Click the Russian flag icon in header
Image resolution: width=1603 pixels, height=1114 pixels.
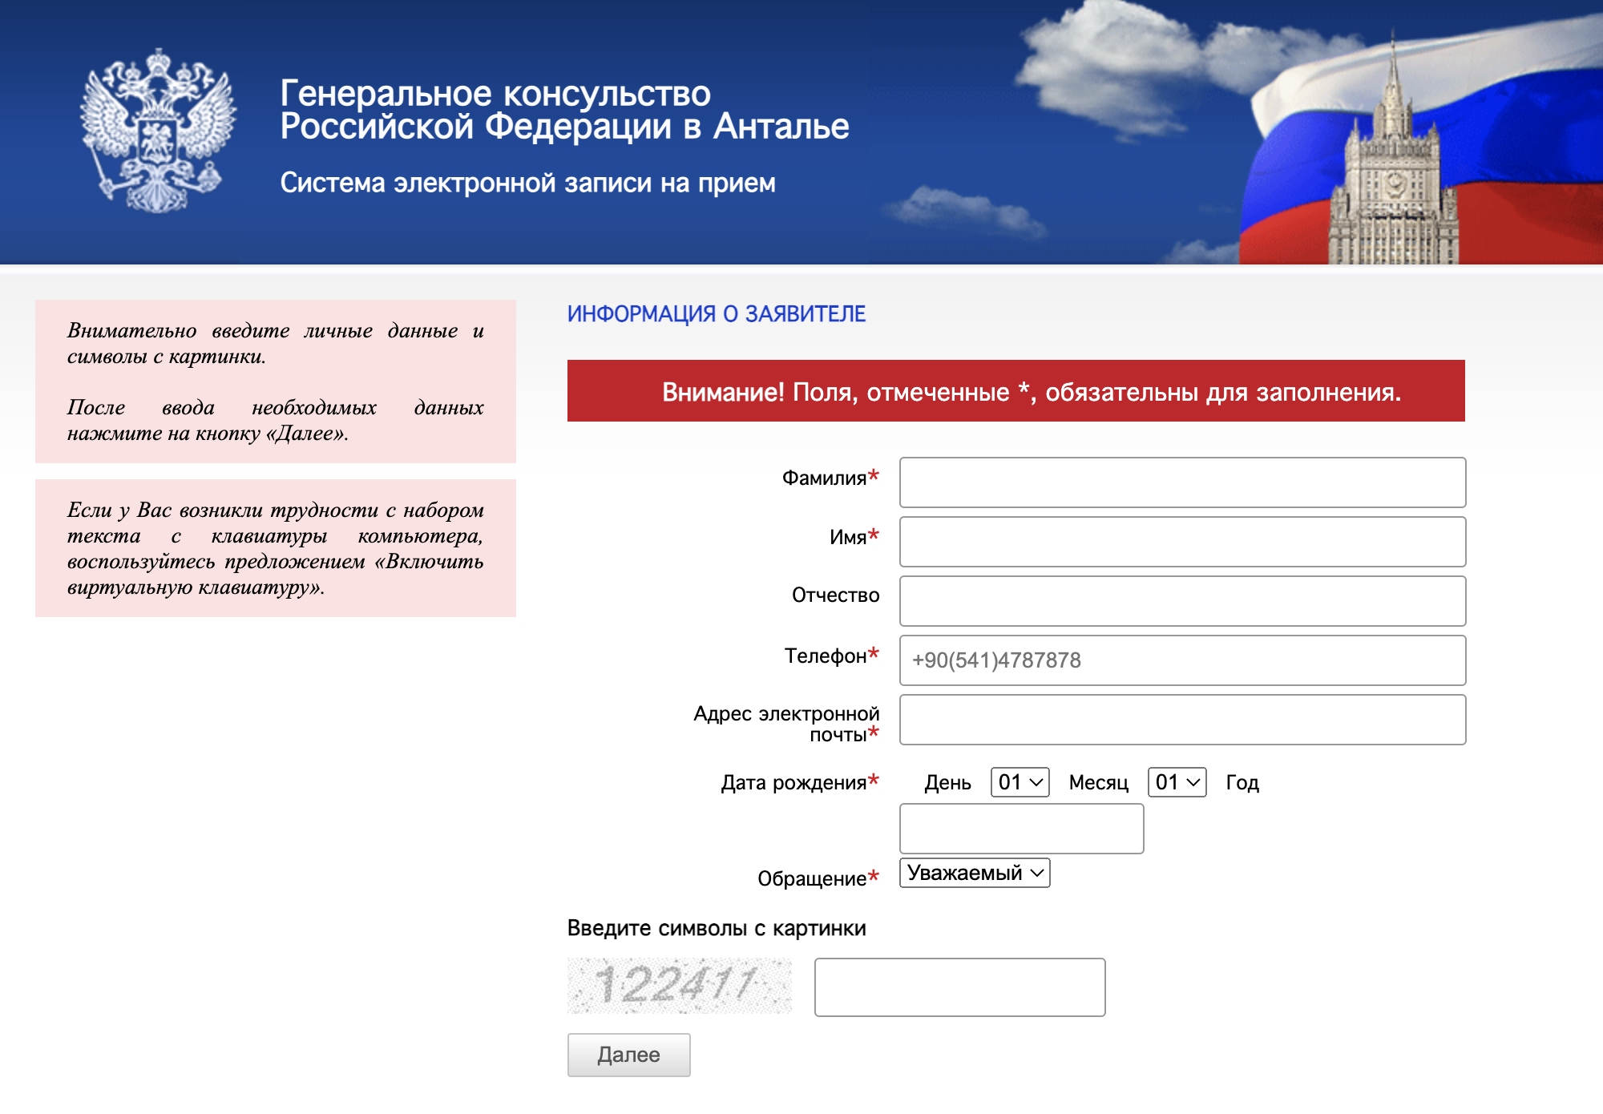tap(1401, 122)
